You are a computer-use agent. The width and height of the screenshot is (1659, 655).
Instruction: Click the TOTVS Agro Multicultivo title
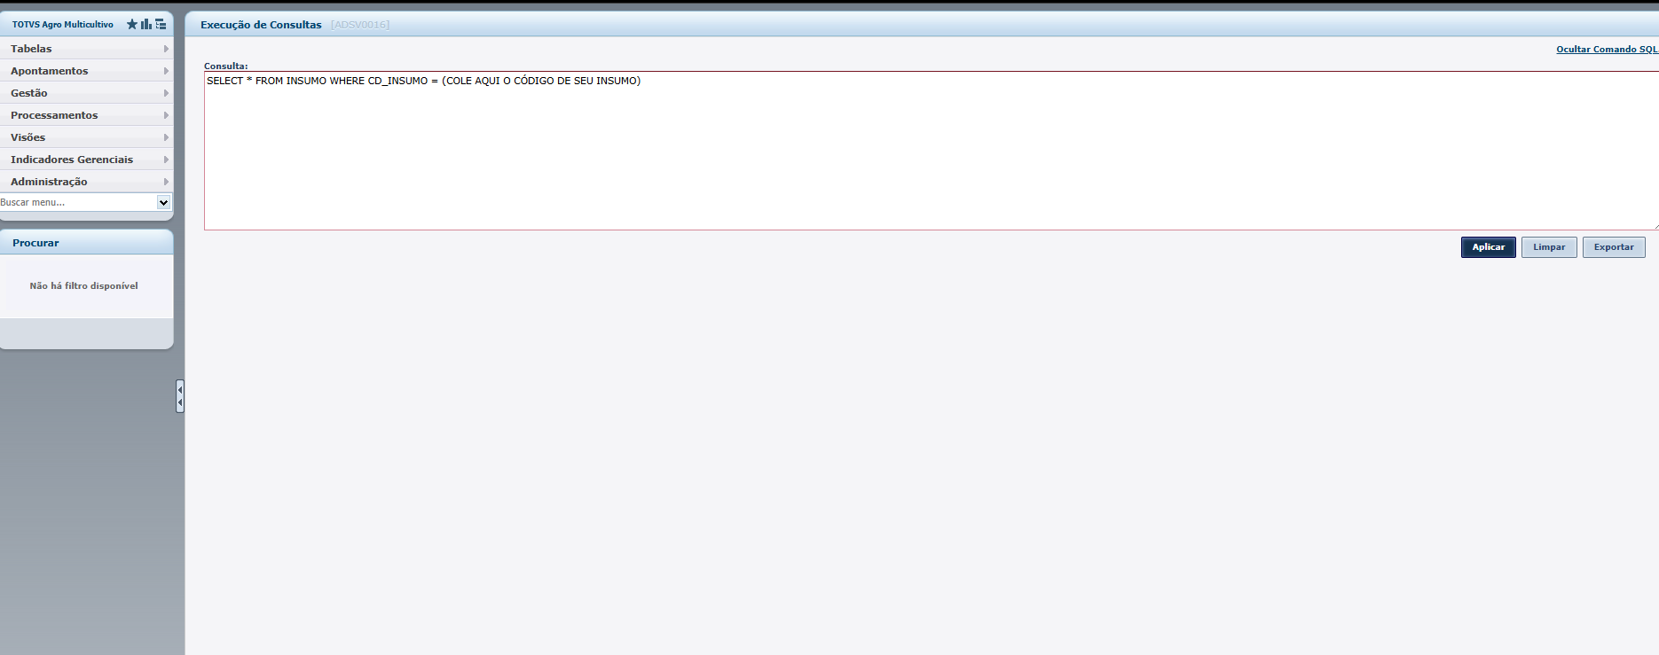[x=63, y=25]
